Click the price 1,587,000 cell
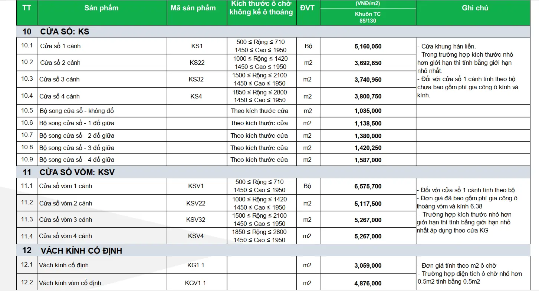539x291 pixels. [x=368, y=160]
